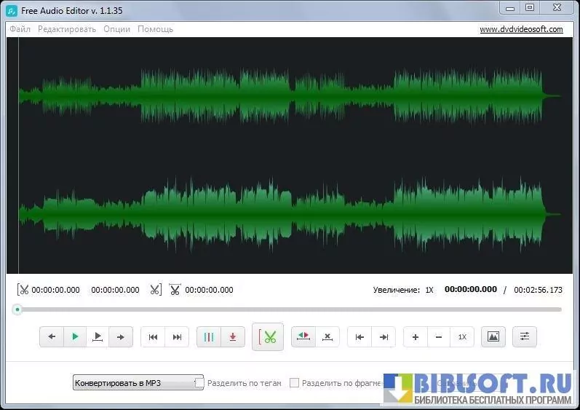The height and width of the screenshot is (410, 580).
Task: Click the scissors cut selection button
Action: [268, 337]
